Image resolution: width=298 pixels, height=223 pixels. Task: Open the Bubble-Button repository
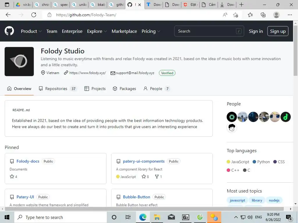(x=136, y=197)
